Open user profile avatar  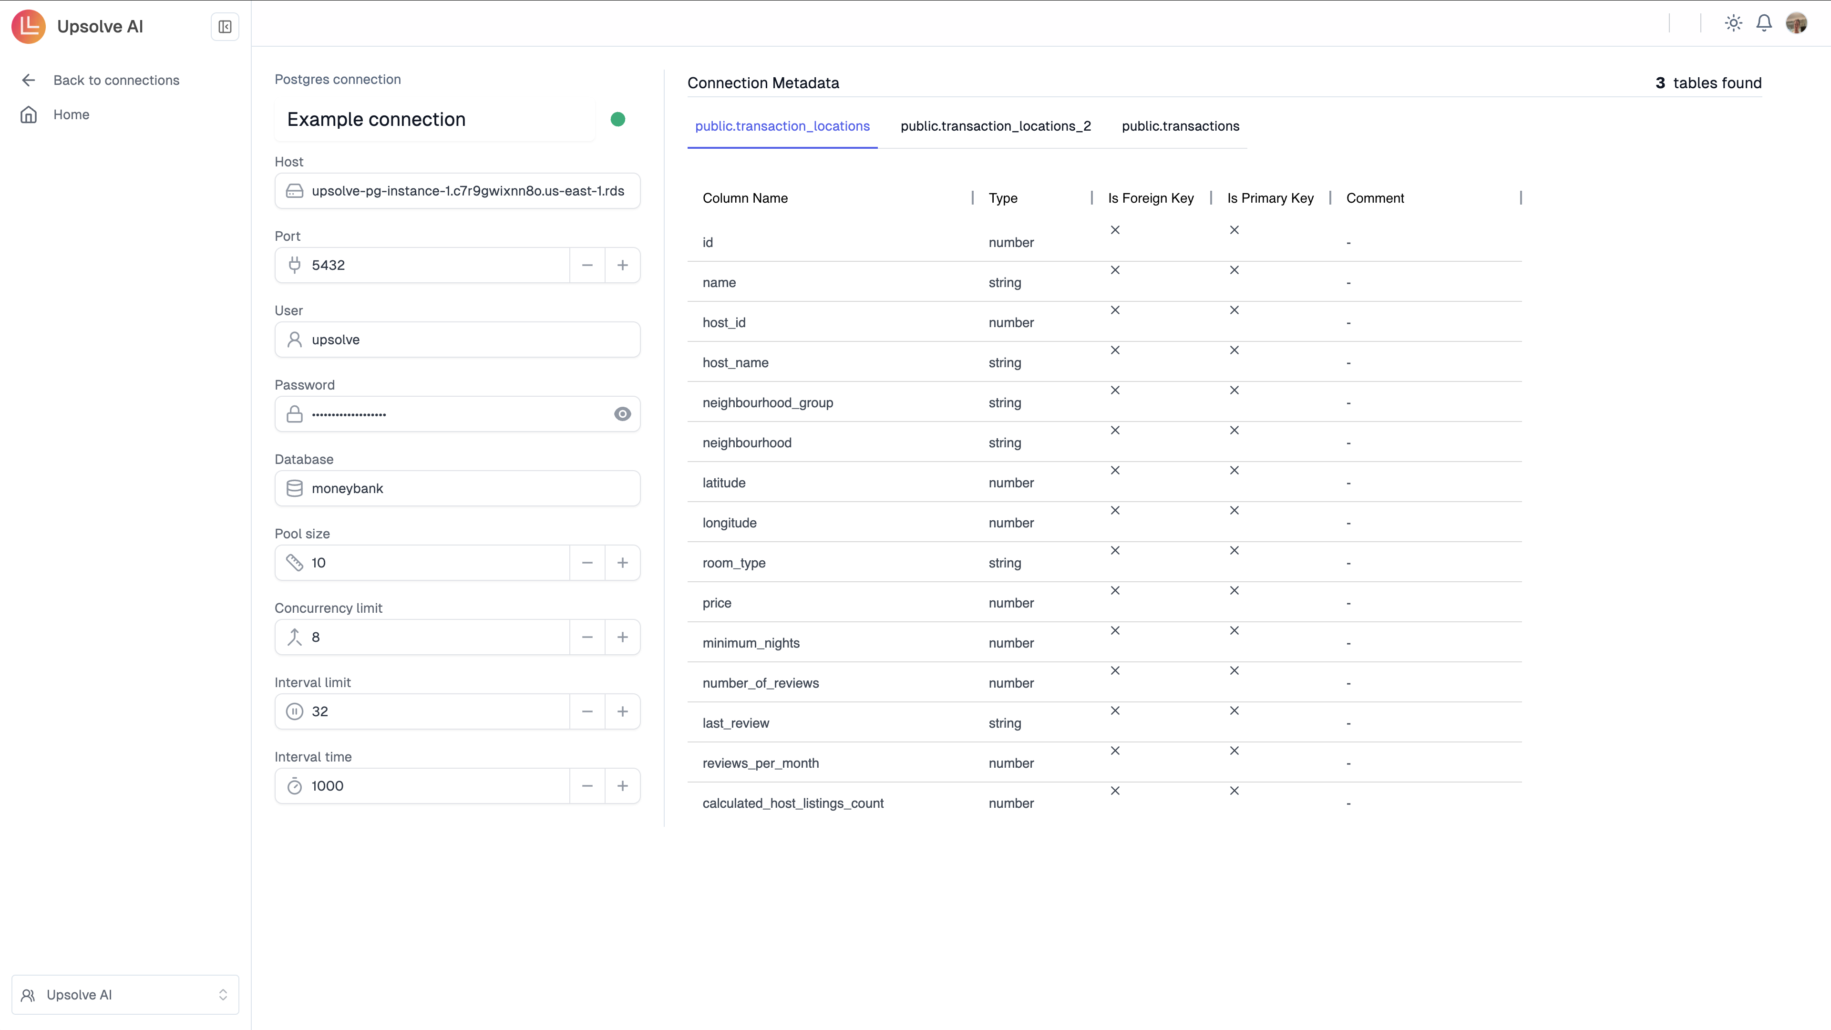click(1796, 23)
